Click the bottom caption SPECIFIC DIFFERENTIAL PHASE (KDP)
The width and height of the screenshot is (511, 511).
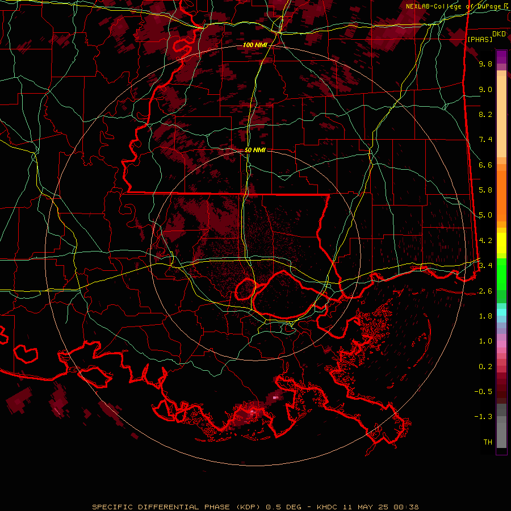(176, 507)
